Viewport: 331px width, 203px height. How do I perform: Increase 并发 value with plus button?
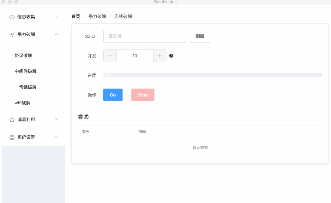(x=160, y=56)
